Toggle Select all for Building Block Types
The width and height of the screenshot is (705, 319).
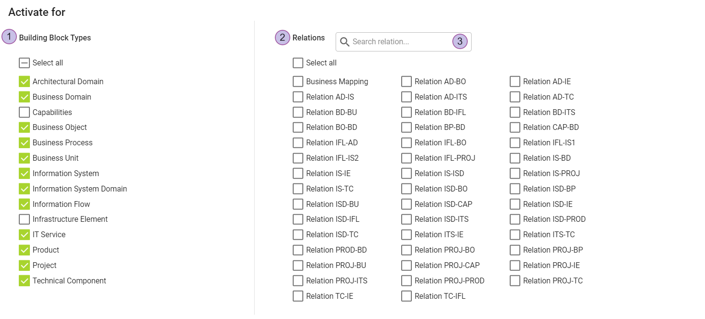pos(25,63)
